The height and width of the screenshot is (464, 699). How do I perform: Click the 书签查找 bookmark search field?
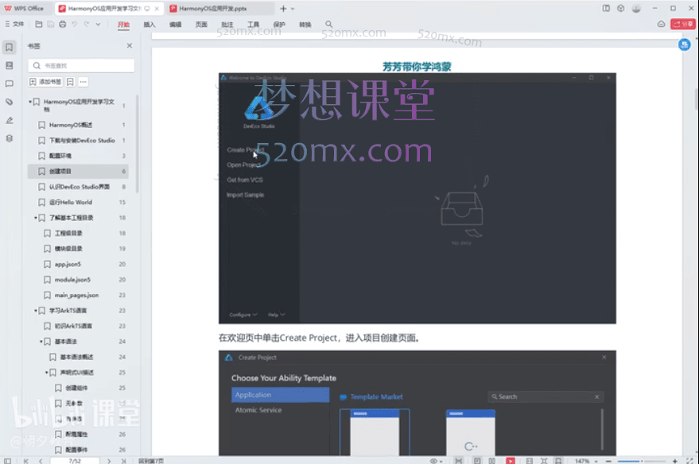point(83,65)
